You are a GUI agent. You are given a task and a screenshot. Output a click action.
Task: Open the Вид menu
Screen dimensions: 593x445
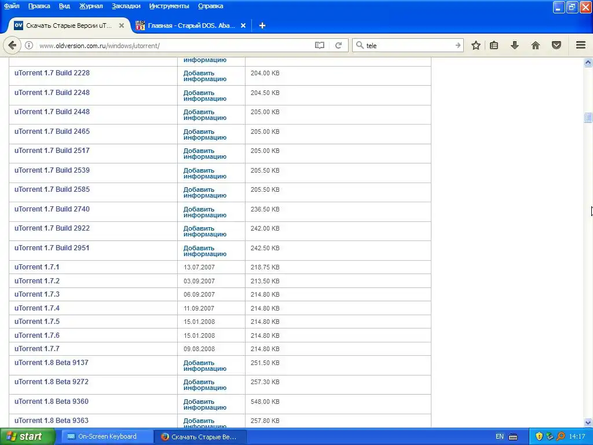(x=64, y=6)
